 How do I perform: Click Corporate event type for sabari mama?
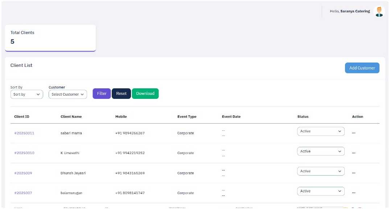pos(185,133)
